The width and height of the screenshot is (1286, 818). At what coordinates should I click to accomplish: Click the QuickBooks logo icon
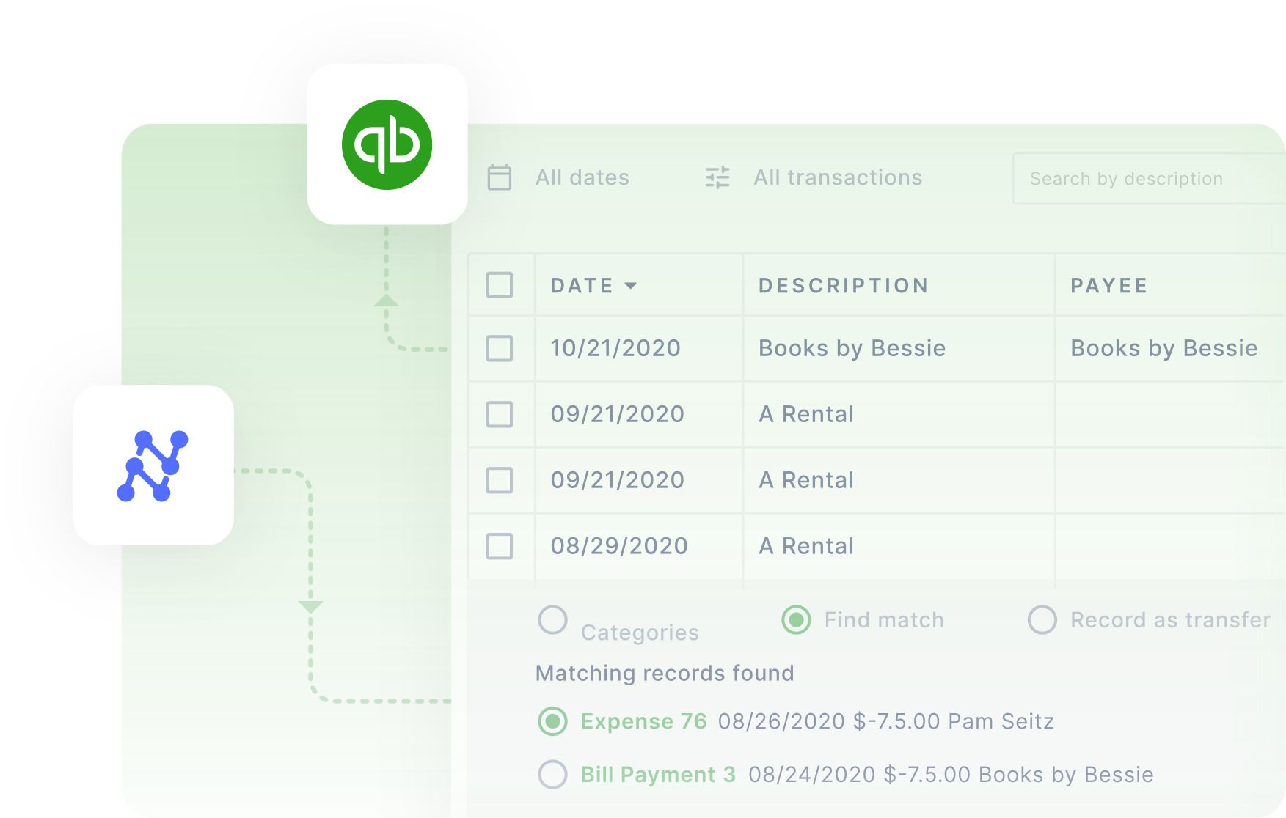pos(387,144)
